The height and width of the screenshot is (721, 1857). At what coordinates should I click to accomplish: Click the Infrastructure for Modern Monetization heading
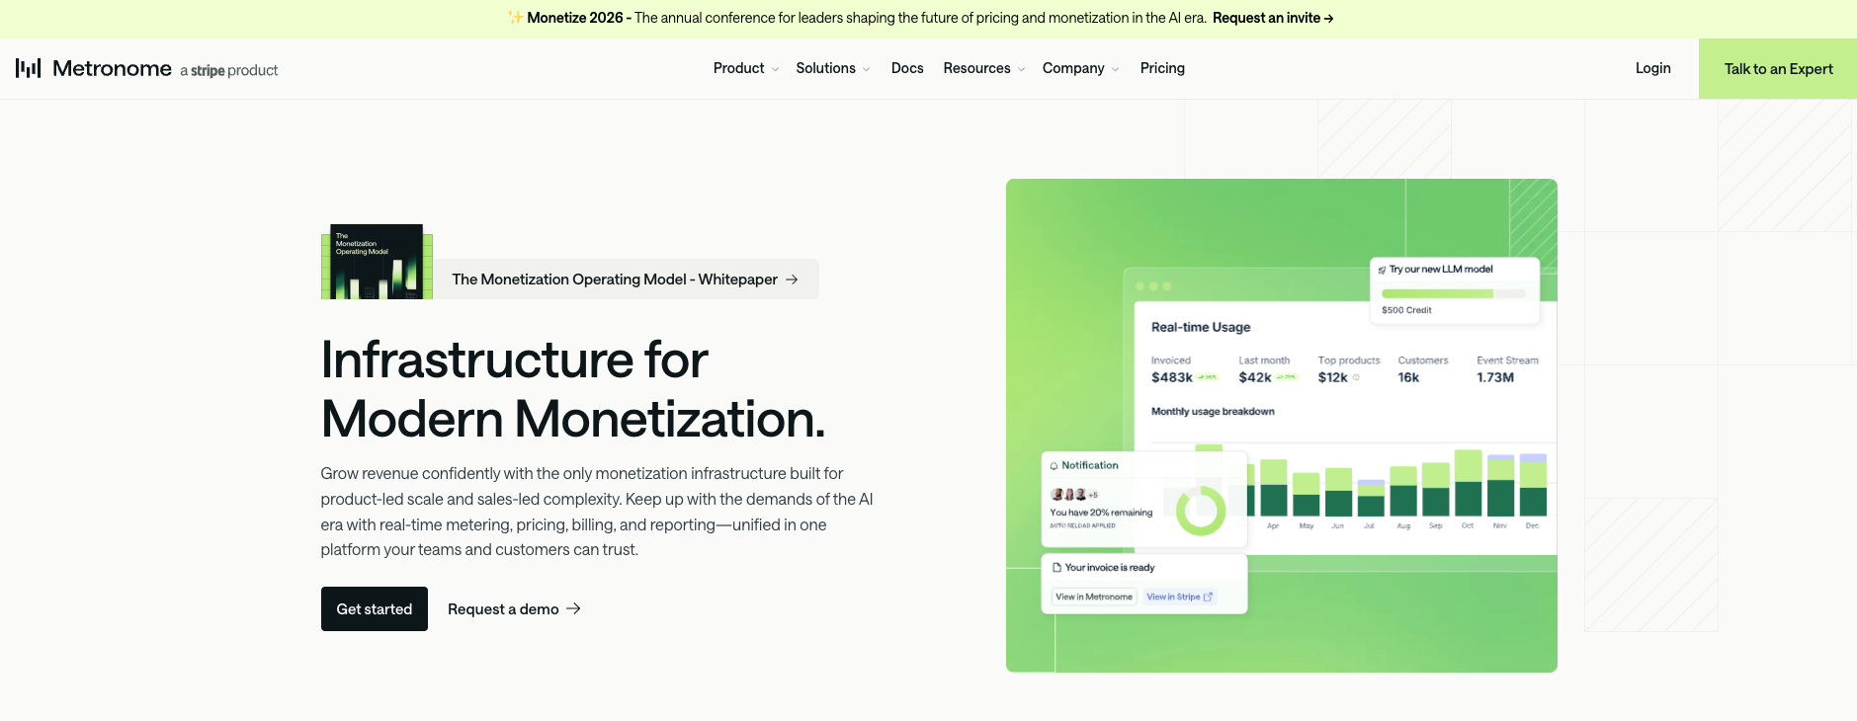(573, 388)
